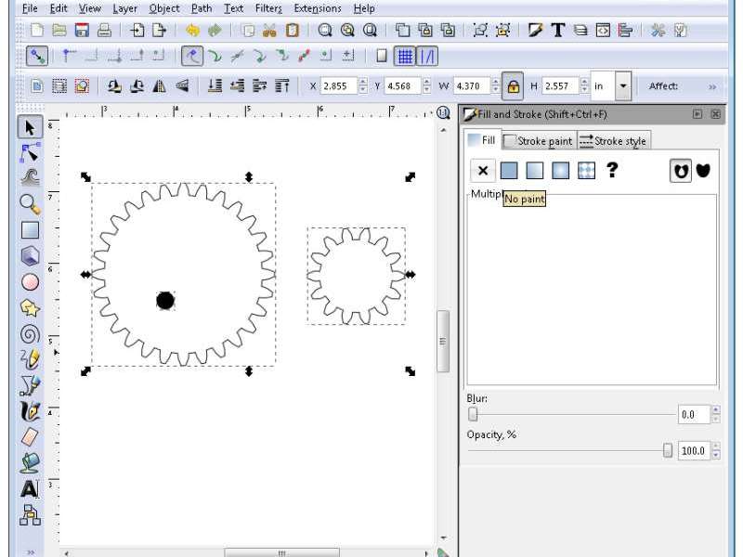Select the Connector diagram tool

click(x=30, y=514)
